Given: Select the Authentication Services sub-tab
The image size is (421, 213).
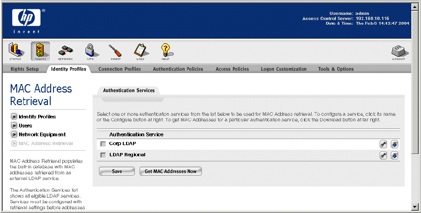Looking at the screenshot, I should (128, 90).
